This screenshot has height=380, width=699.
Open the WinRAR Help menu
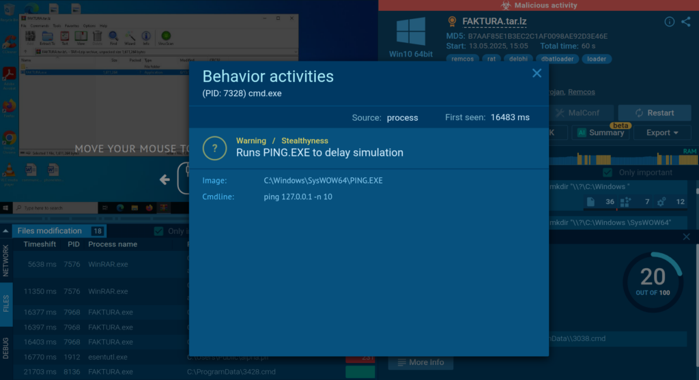click(x=104, y=26)
